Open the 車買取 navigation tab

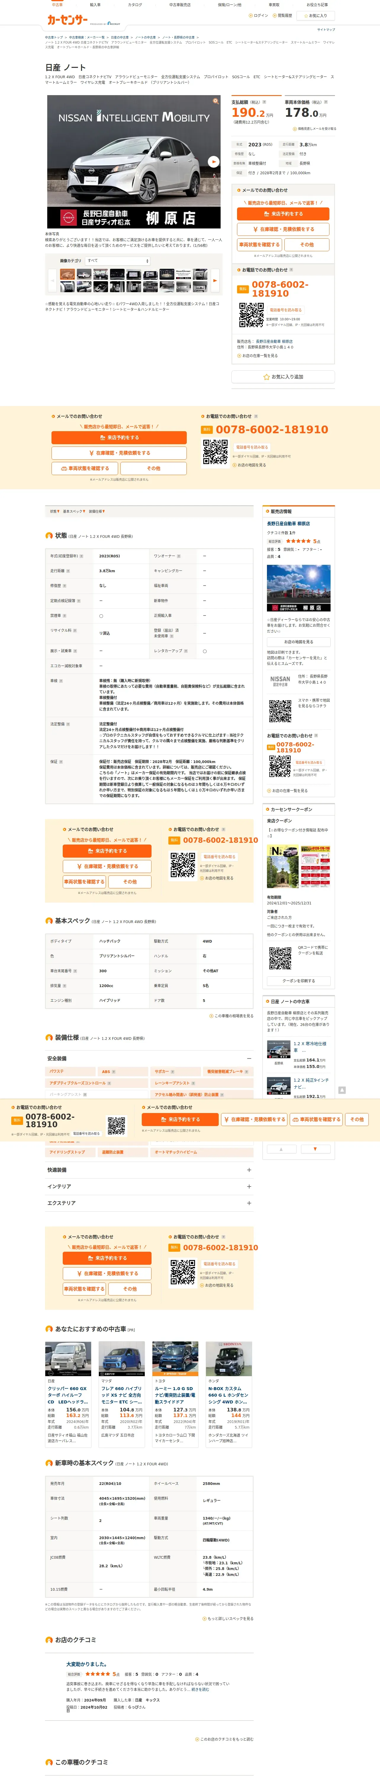tap(274, 5)
